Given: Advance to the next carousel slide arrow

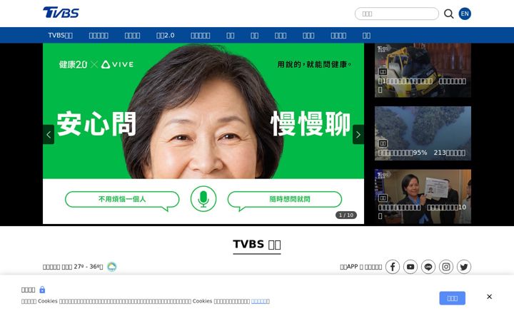Looking at the screenshot, I should click(x=358, y=134).
